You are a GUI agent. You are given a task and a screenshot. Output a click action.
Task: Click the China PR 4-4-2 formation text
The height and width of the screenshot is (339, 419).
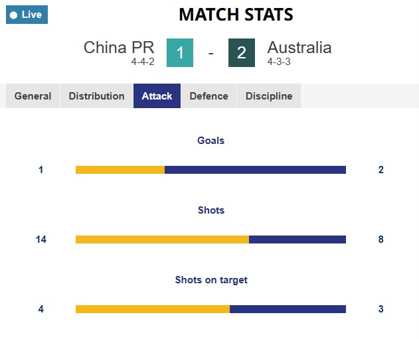pyautogui.click(x=143, y=62)
